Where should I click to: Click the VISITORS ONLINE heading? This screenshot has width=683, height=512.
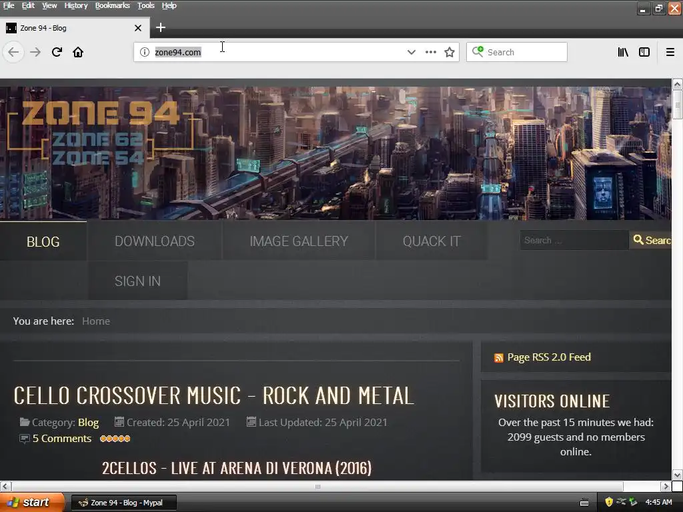(x=552, y=401)
